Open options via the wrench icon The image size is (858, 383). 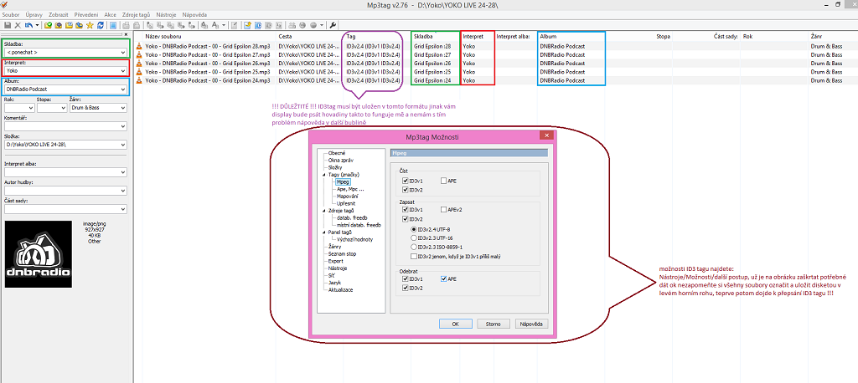tap(333, 25)
